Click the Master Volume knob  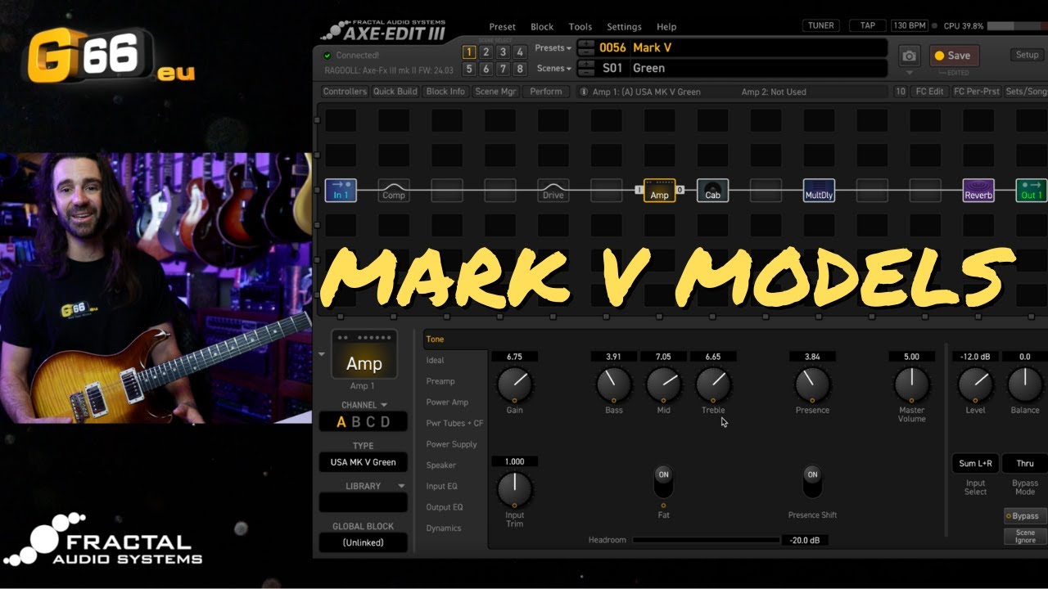tap(911, 384)
